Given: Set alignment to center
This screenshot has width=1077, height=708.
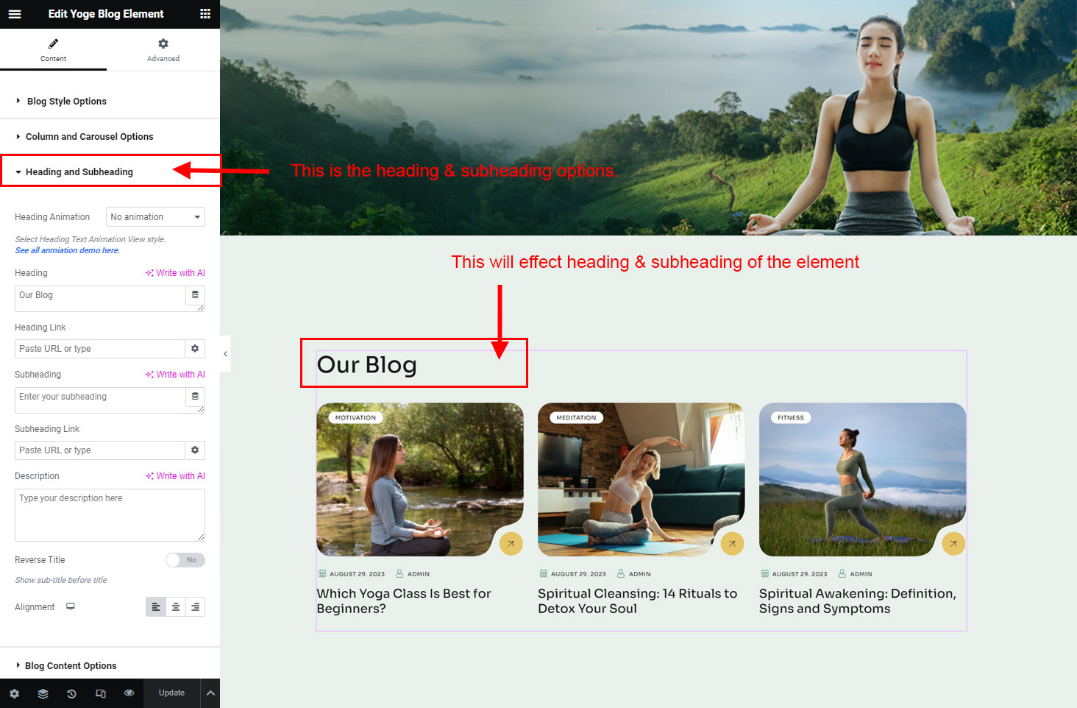Looking at the screenshot, I should [176, 607].
